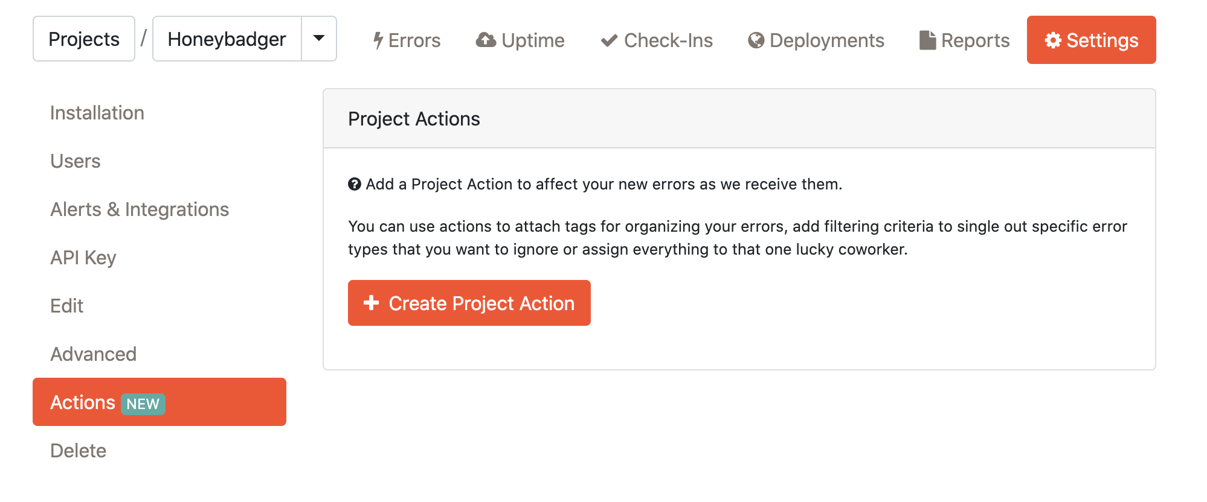Expand the Honeybadger project dropdown arrow

click(319, 39)
